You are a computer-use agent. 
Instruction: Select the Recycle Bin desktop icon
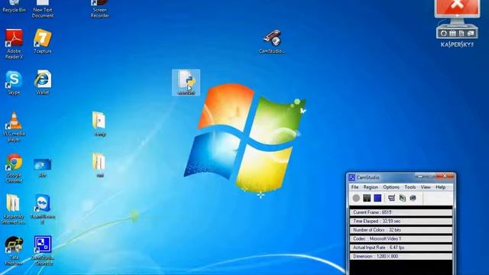point(14,6)
